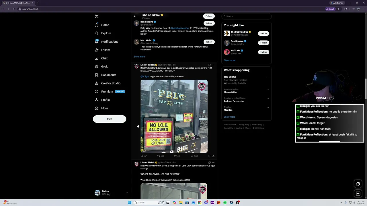
Task: Reply to the Felt Bar post
Action: (x=143, y=156)
